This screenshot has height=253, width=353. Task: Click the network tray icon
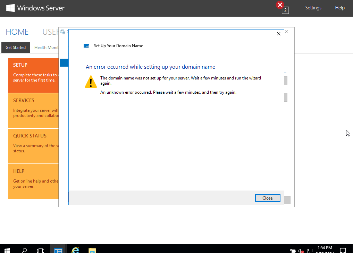coord(310,251)
